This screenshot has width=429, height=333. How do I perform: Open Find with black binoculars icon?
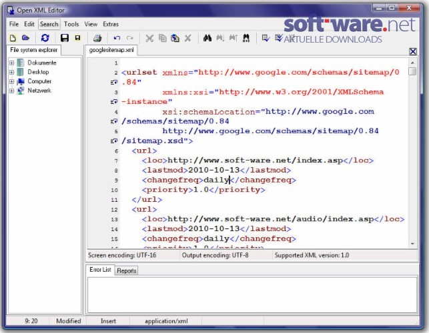click(207, 38)
